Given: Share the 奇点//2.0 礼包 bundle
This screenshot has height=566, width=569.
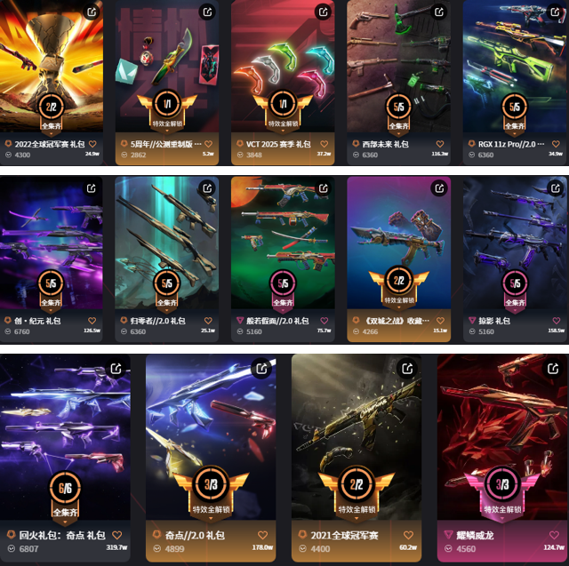Looking at the screenshot, I should pyautogui.click(x=261, y=369).
